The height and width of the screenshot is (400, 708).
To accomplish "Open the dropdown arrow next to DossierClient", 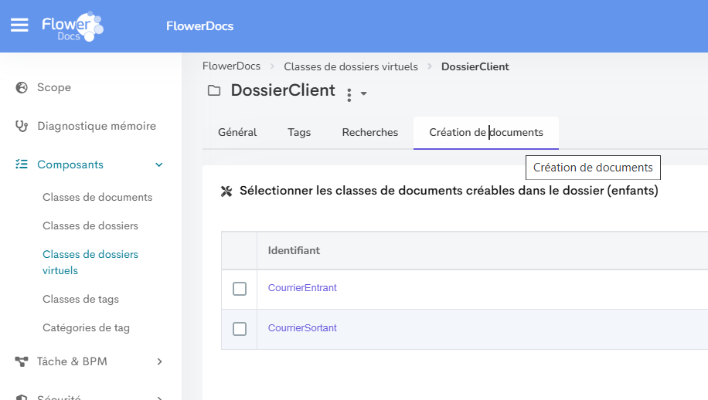I will click(x=363, y=93).
